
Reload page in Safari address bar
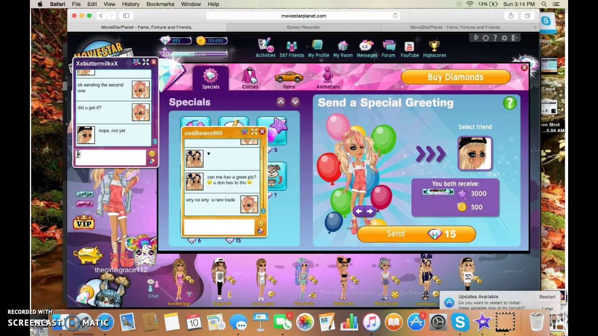(x=395, y=15)
